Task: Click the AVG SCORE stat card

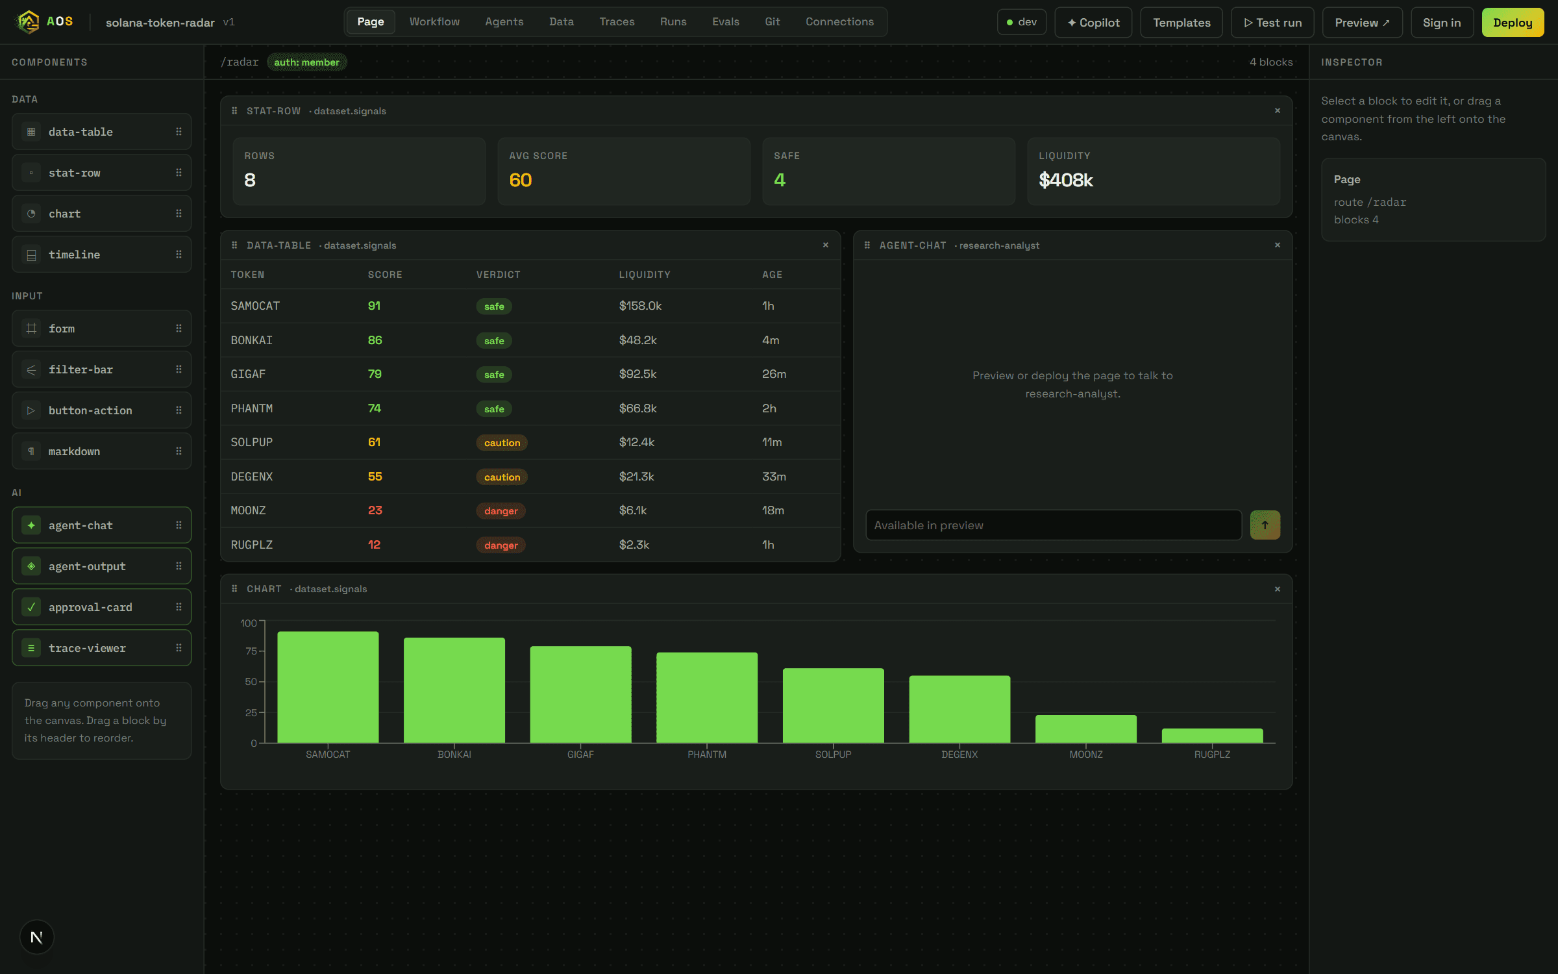Action: click(624, 171)
